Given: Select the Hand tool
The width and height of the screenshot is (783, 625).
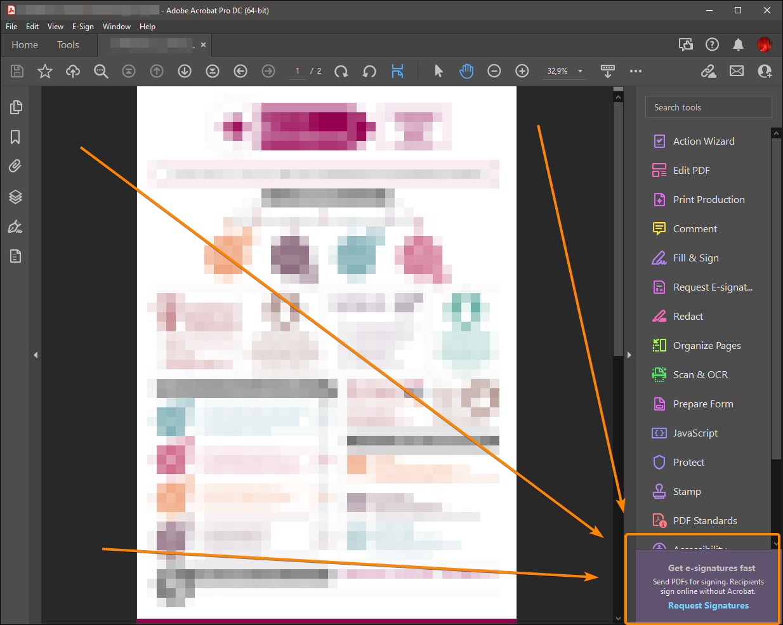Looking at the screenshot, I should click(x=466, y=71).
